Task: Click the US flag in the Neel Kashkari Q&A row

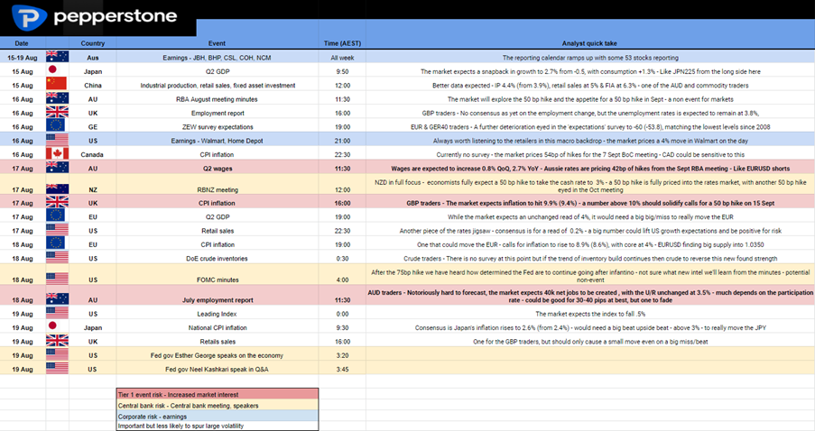Action: tap(57, 368)
